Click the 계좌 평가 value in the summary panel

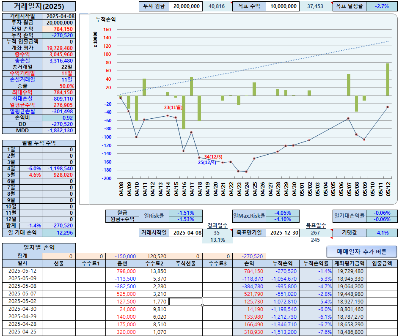click(x=59, y=48)
